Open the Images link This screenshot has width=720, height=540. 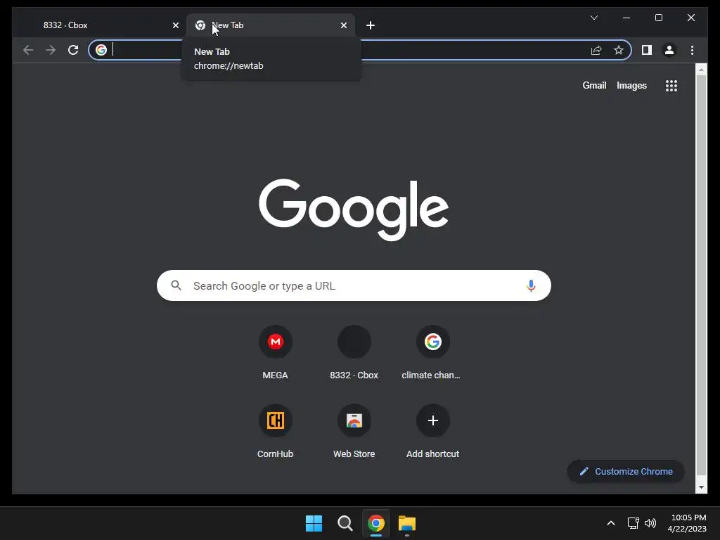[631, 85]
